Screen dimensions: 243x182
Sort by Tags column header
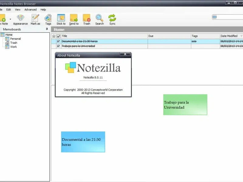pyautogui.click(x=205, y=36)
